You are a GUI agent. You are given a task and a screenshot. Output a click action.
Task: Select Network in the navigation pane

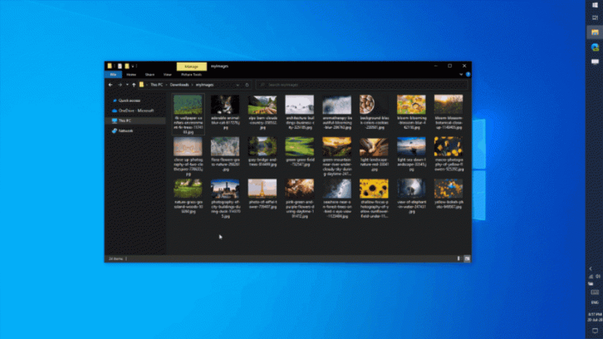tap(125, 131)
